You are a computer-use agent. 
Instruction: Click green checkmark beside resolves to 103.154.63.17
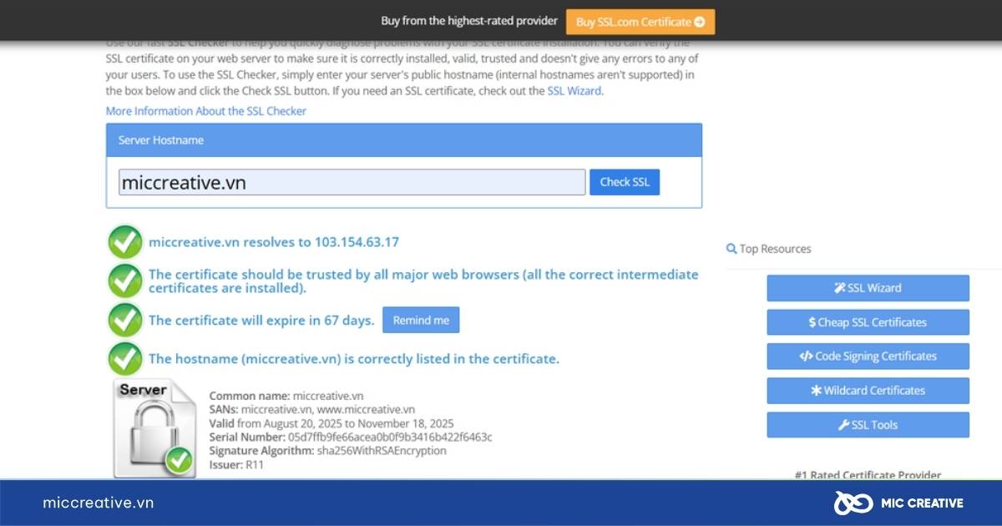[125, 242]
